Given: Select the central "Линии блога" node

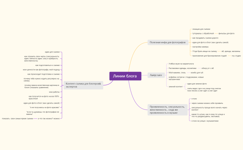Looking at the screenshot, I should point(125,76).
